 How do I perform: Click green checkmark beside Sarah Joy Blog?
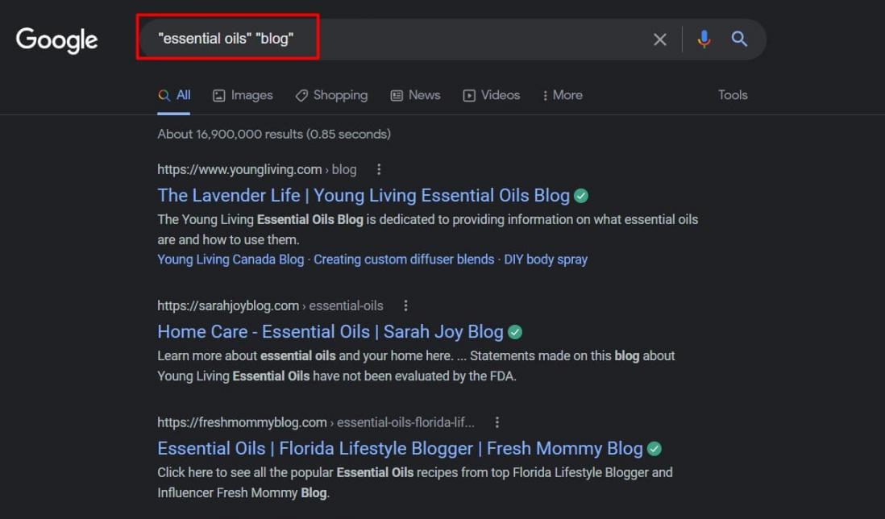(x=515, y=332)
